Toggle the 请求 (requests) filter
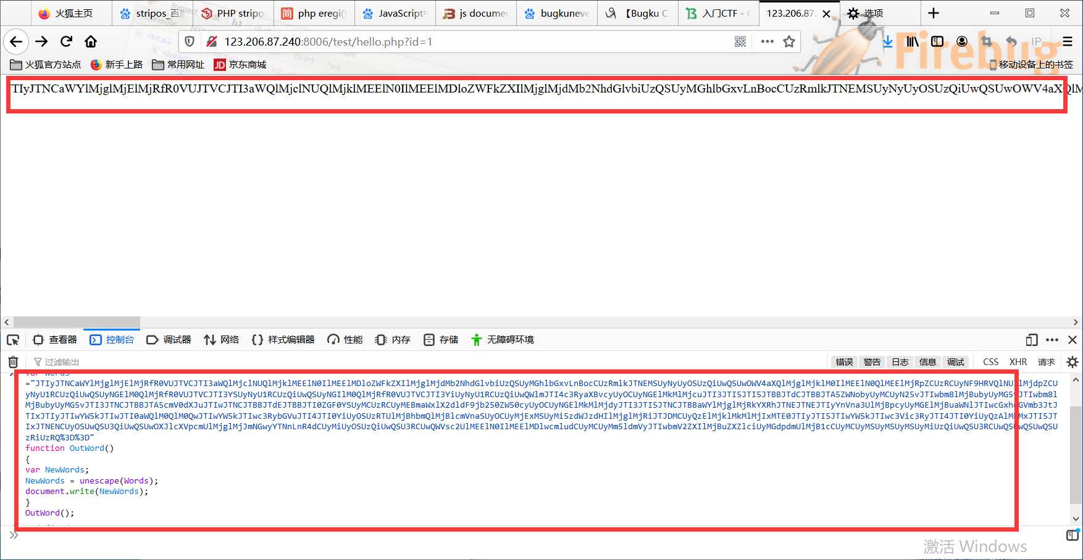 coord(1046,362)
